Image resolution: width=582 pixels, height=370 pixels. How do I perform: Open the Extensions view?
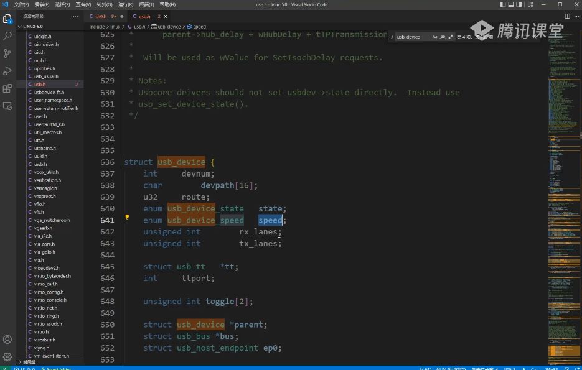point(7,88)
